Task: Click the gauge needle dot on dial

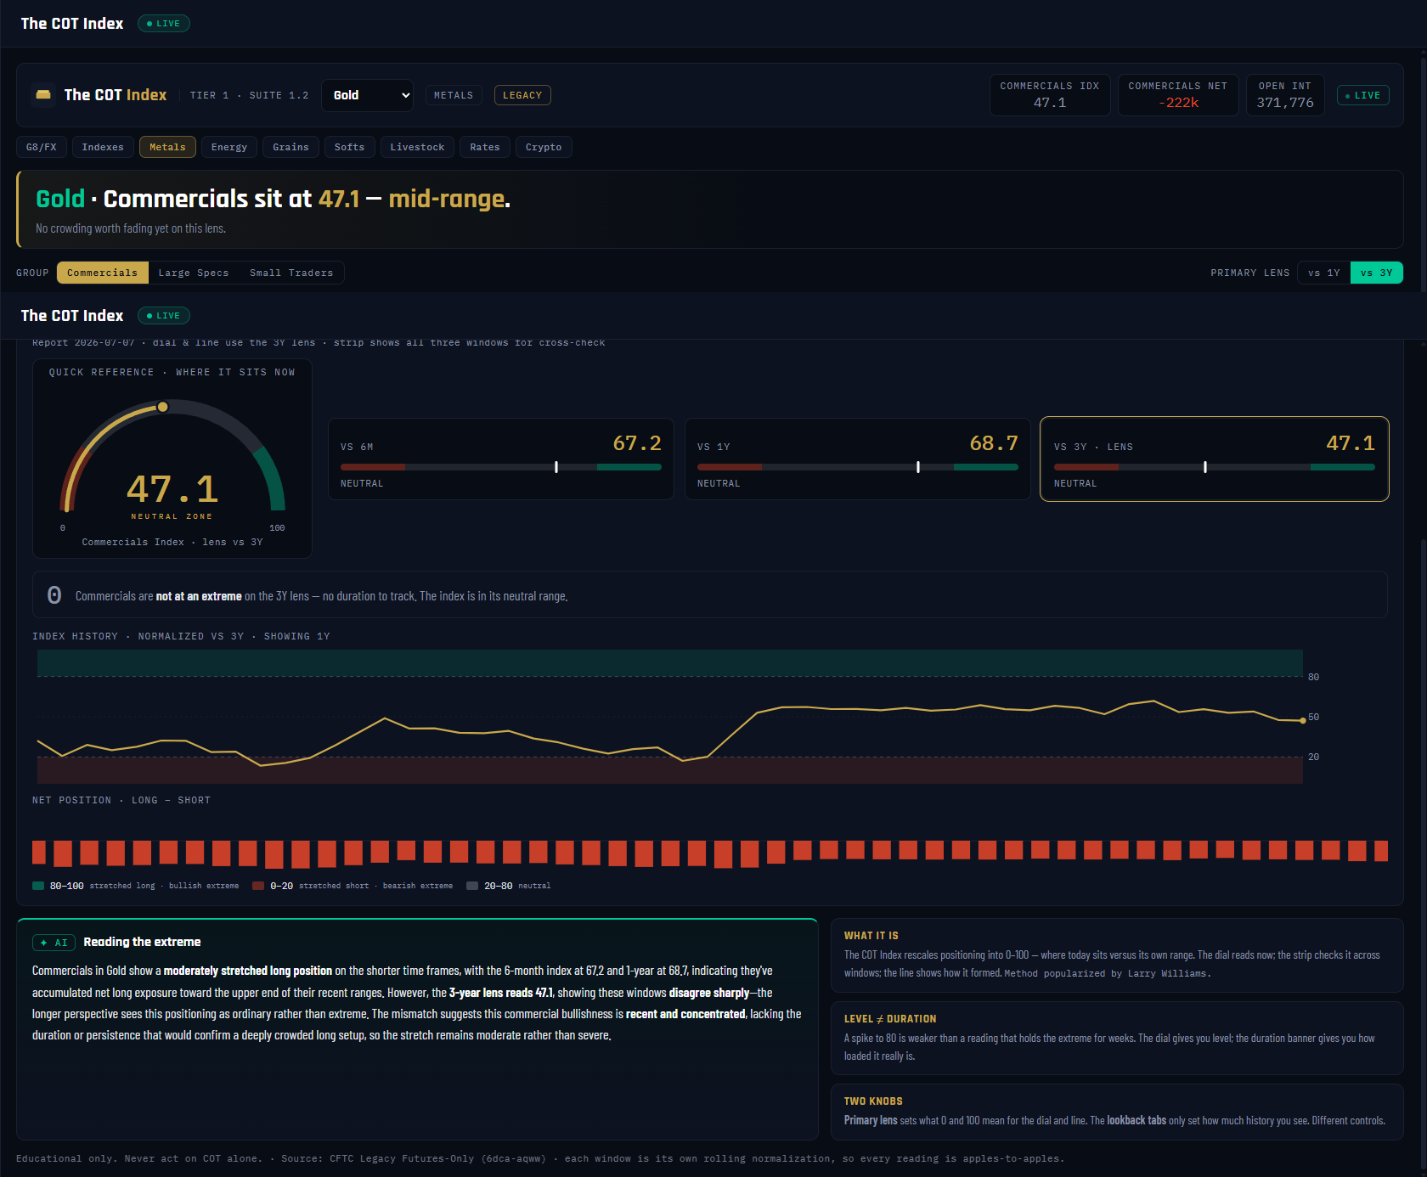Action: [x=162, y=407]
